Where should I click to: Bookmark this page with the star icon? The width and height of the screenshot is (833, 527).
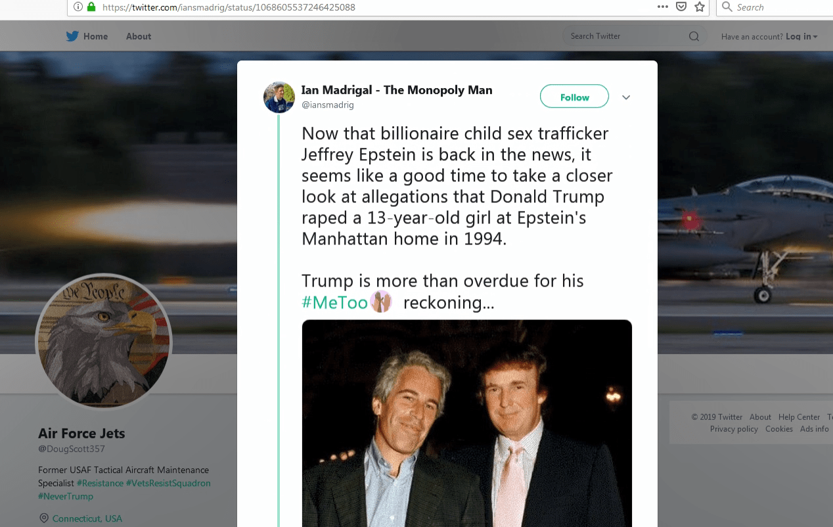click(700, 7)
